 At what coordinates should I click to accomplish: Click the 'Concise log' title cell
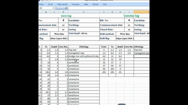tap(131, 16)
